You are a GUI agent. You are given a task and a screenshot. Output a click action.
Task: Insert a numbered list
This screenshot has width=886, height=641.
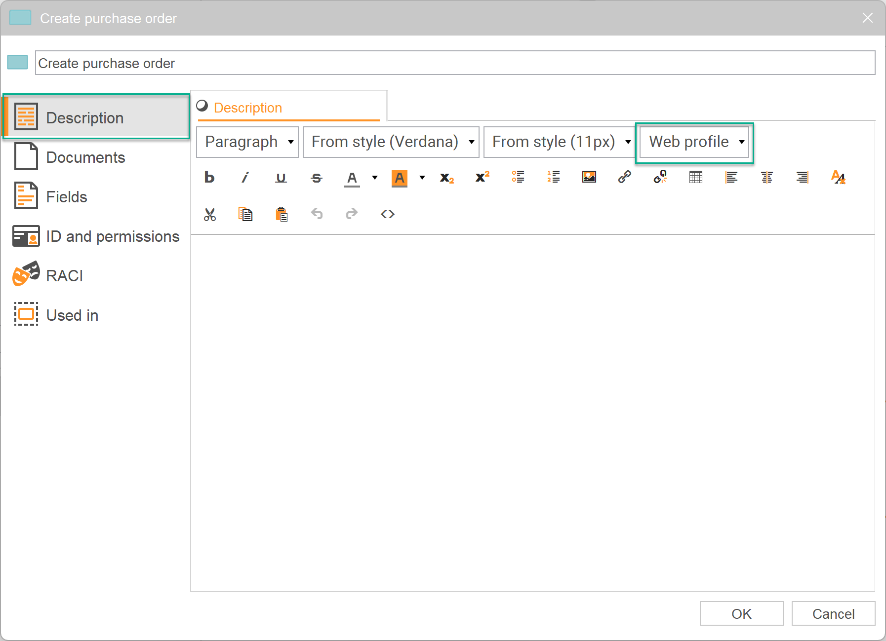pos(554,177)
